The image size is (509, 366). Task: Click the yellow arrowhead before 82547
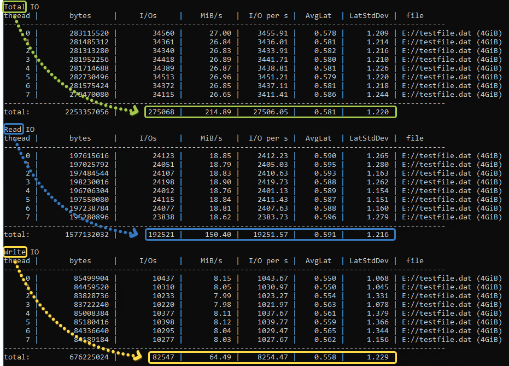click(138, 357)
